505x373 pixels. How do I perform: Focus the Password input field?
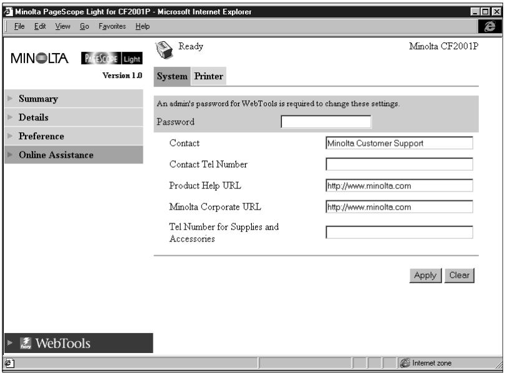[x=326, y=122]
